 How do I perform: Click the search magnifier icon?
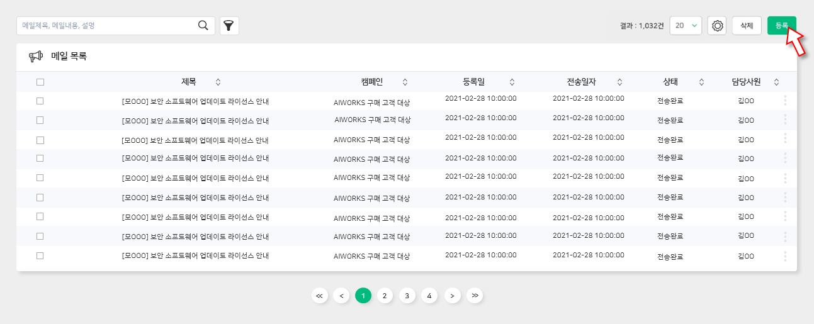point(203,25)
